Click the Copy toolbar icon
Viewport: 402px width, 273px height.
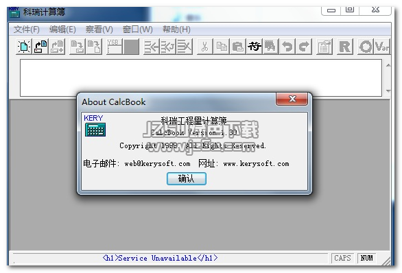click(222, 47)
